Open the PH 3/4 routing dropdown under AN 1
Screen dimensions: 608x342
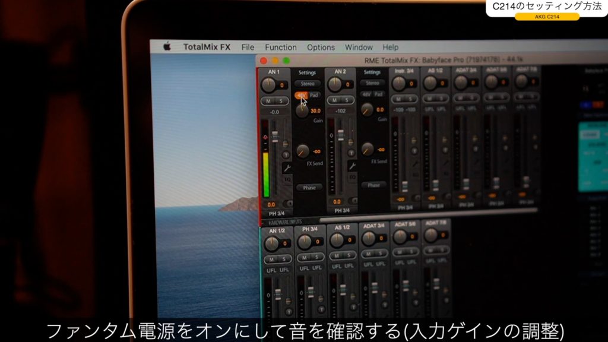277,214
